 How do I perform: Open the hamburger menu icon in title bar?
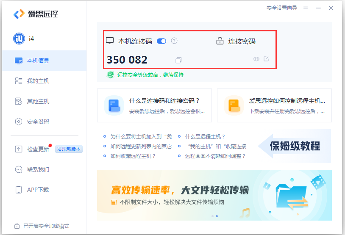(306, 8)
